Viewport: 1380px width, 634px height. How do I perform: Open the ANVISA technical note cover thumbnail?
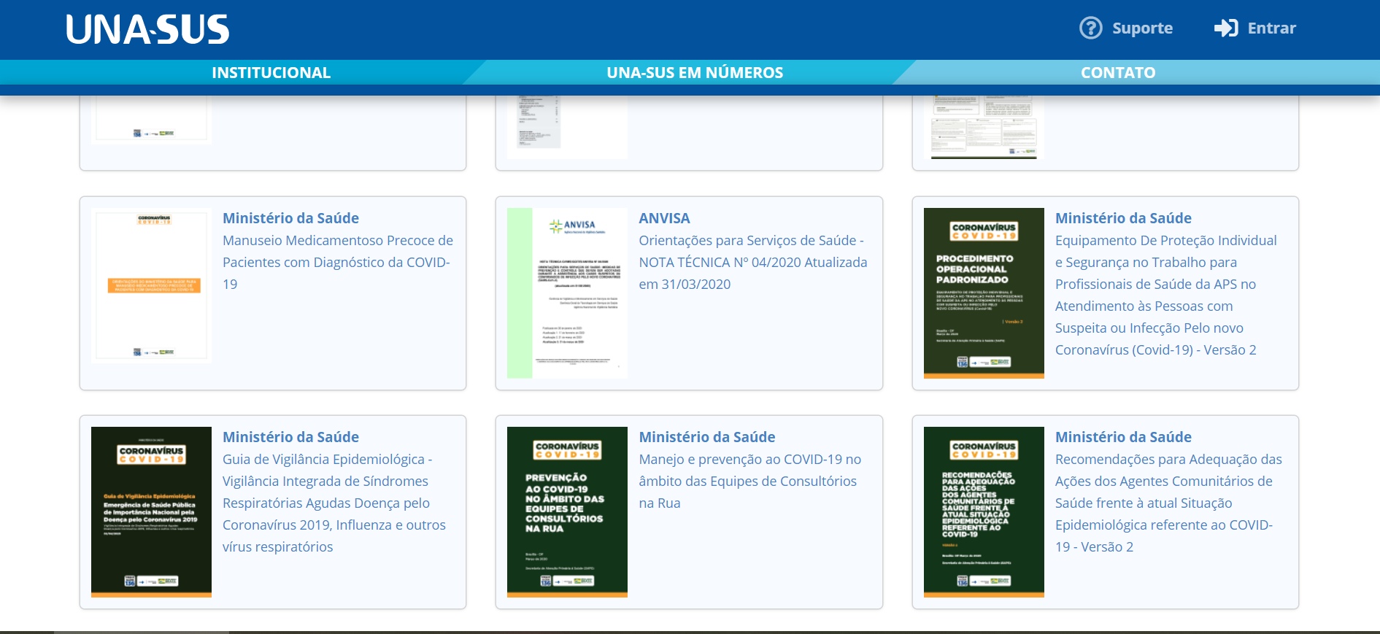pos(567,293)
